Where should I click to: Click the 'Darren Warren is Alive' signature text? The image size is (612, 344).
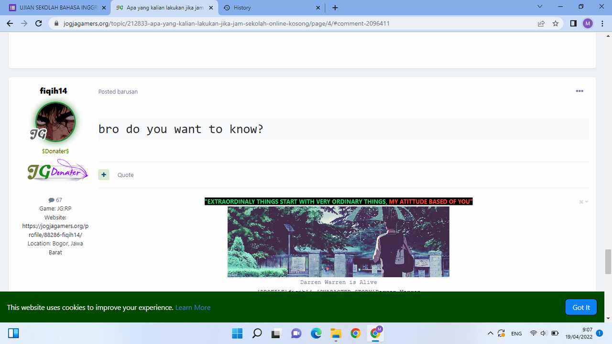[339, 282]
